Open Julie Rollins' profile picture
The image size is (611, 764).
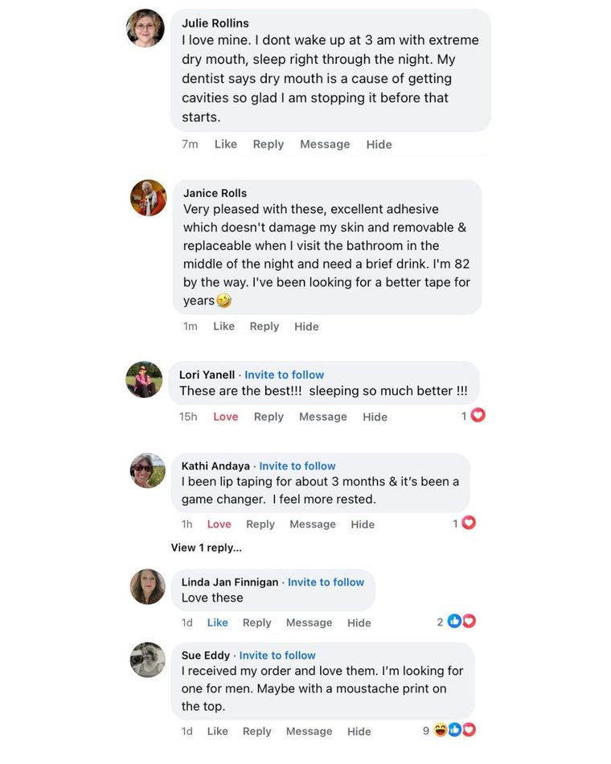146,28
